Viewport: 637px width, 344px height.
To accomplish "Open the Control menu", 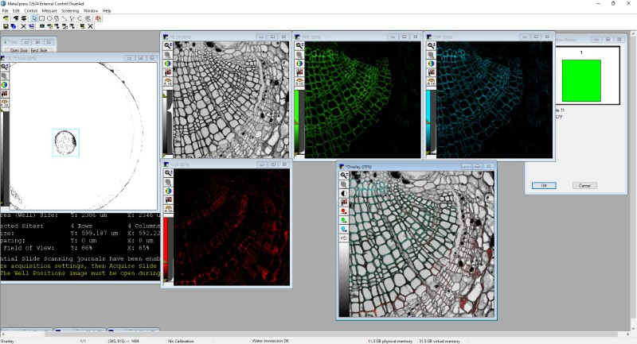I will tap(30, 10).
